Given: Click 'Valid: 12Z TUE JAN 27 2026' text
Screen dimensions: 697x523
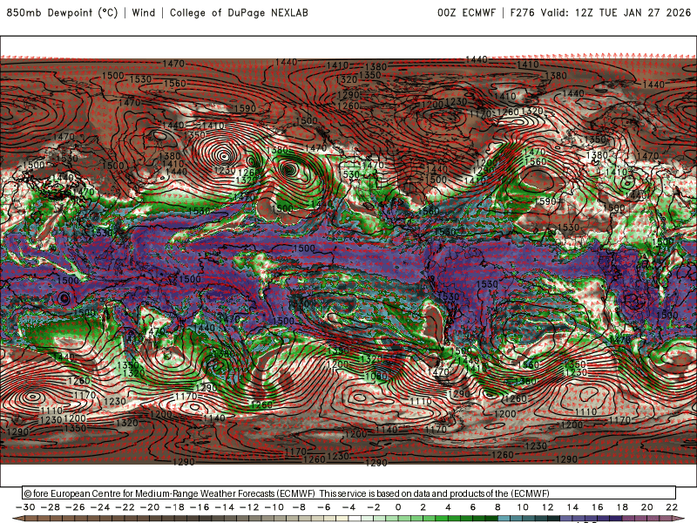Looking at the screenshot, I should coord(616,12).
